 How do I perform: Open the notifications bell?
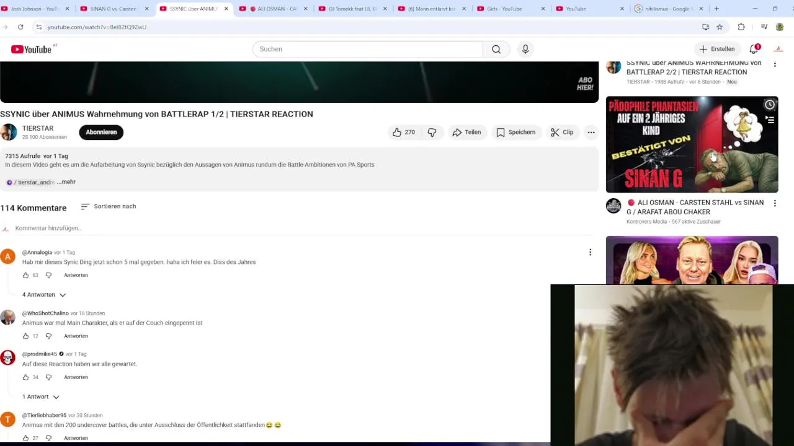754,49
